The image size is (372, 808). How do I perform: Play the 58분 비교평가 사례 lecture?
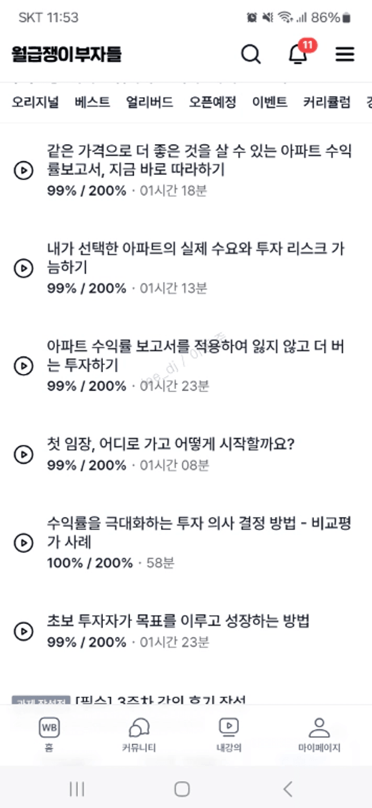(23, 543)
